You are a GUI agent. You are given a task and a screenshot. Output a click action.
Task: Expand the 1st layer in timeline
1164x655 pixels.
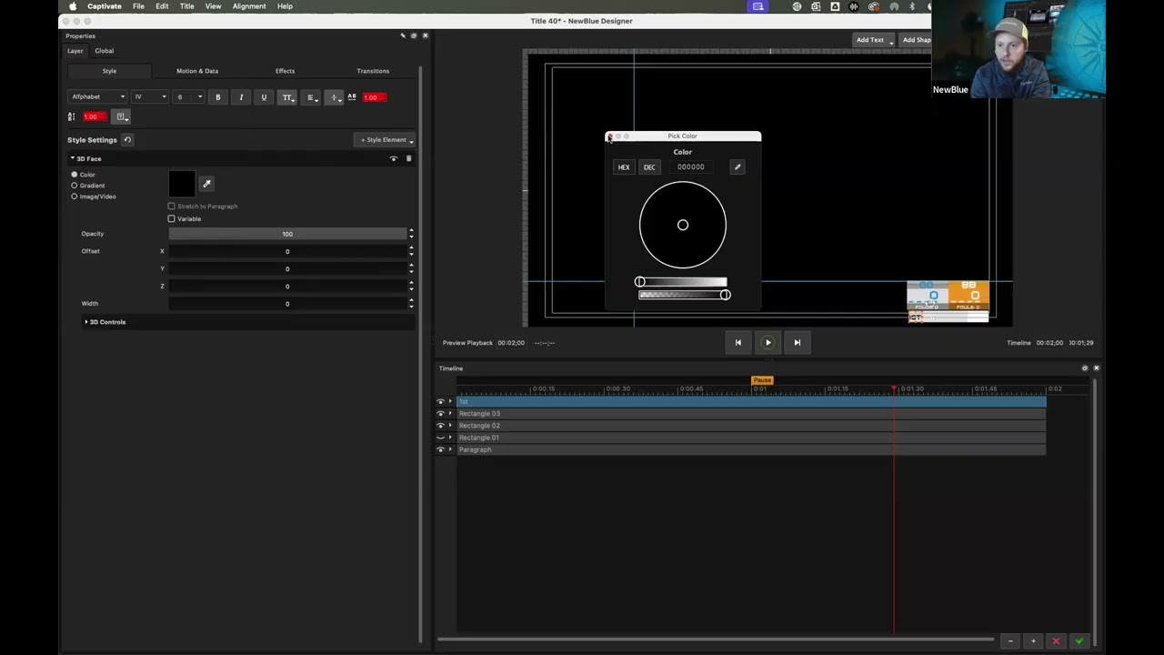pos(450,402)
